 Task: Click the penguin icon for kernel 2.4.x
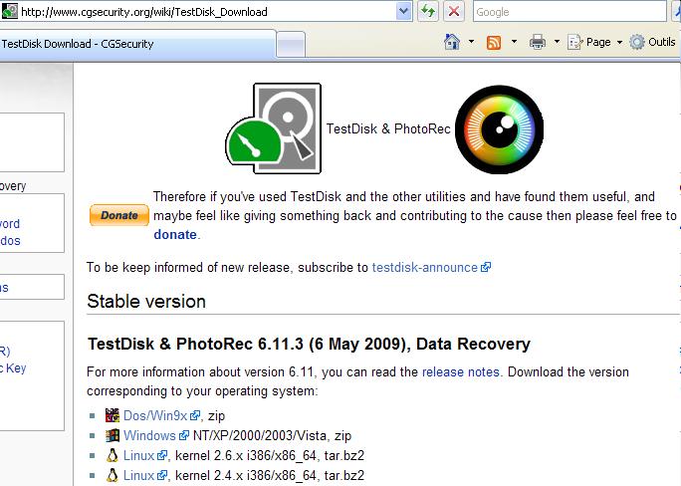[113, 475]
